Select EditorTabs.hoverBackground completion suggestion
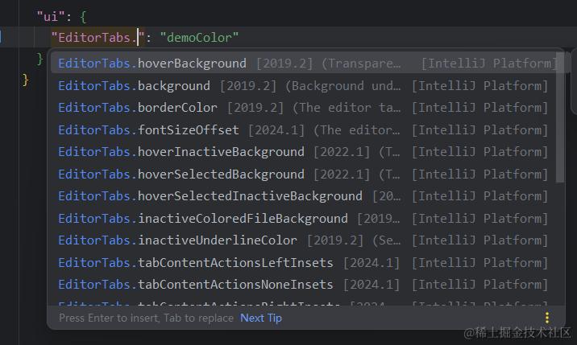The width and height of the screenshot is (577, 345). [x=305, y=64]
